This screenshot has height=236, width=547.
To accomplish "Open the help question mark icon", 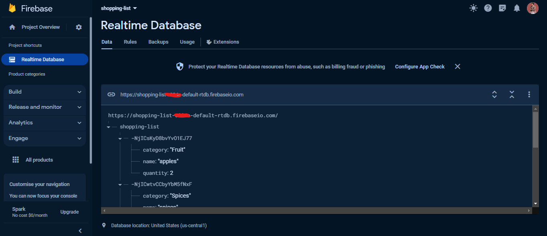I will [488, 8].
